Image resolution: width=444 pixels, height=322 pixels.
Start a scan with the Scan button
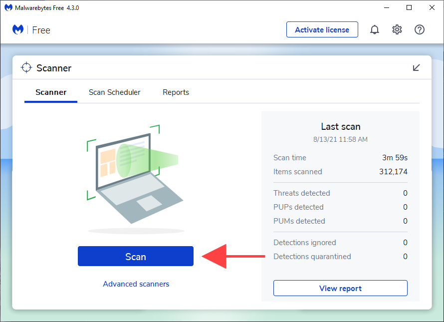(x=135, y=256)
